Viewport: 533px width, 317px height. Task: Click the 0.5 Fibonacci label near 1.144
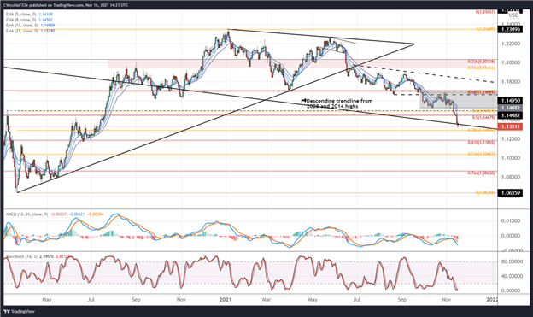(483, 117)
